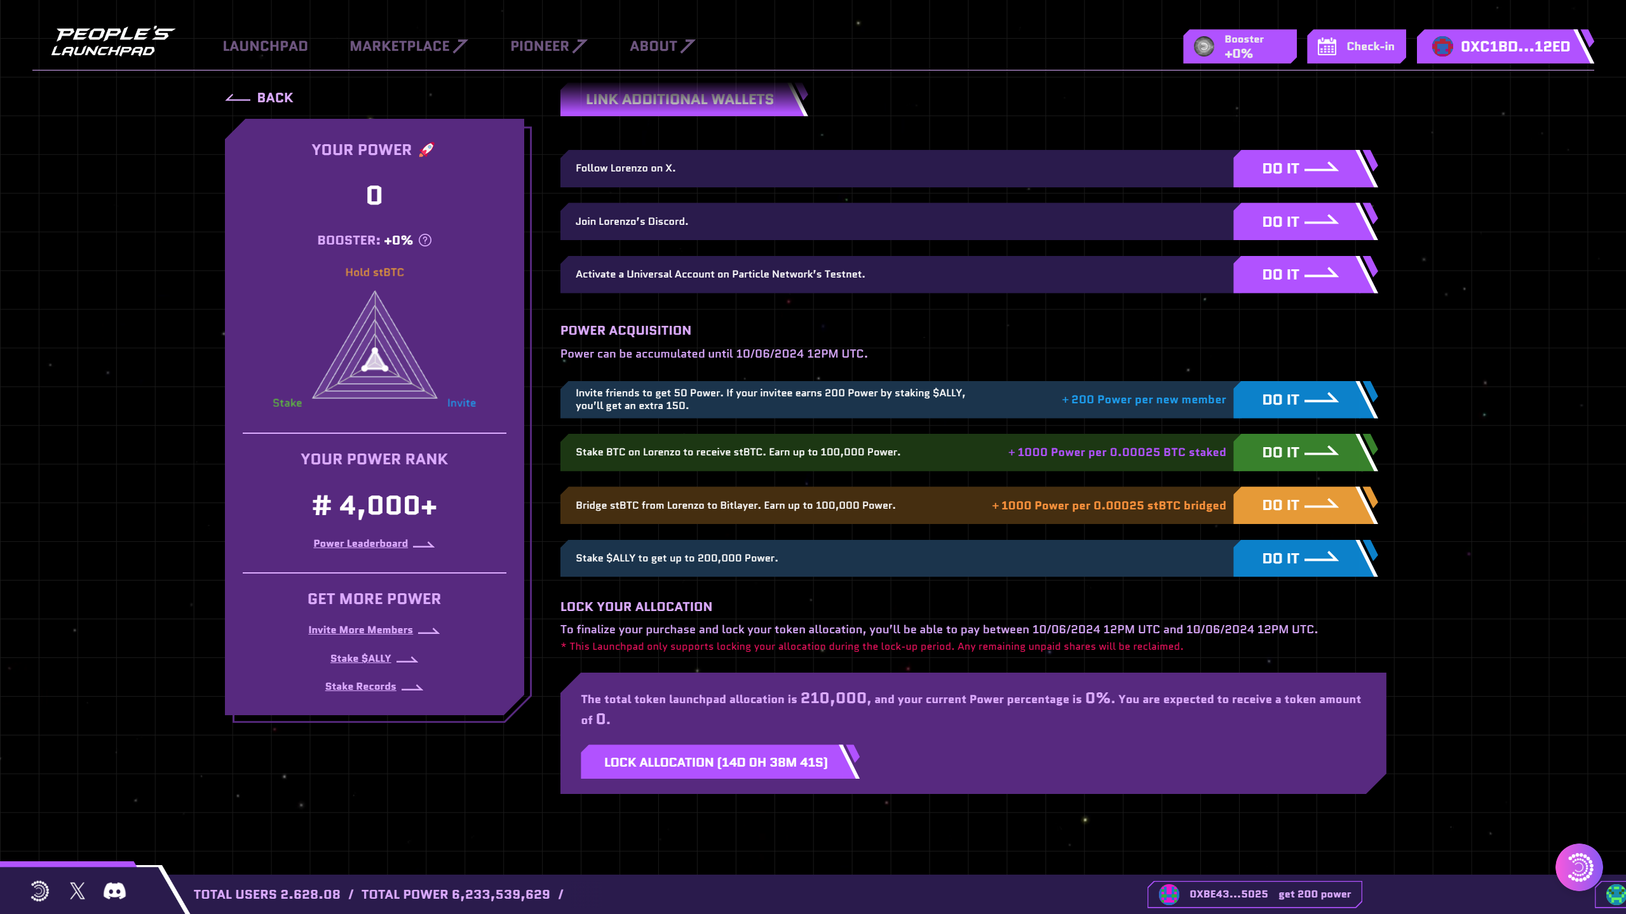Click the Lock Allocation countdown button

pos(715,762)
